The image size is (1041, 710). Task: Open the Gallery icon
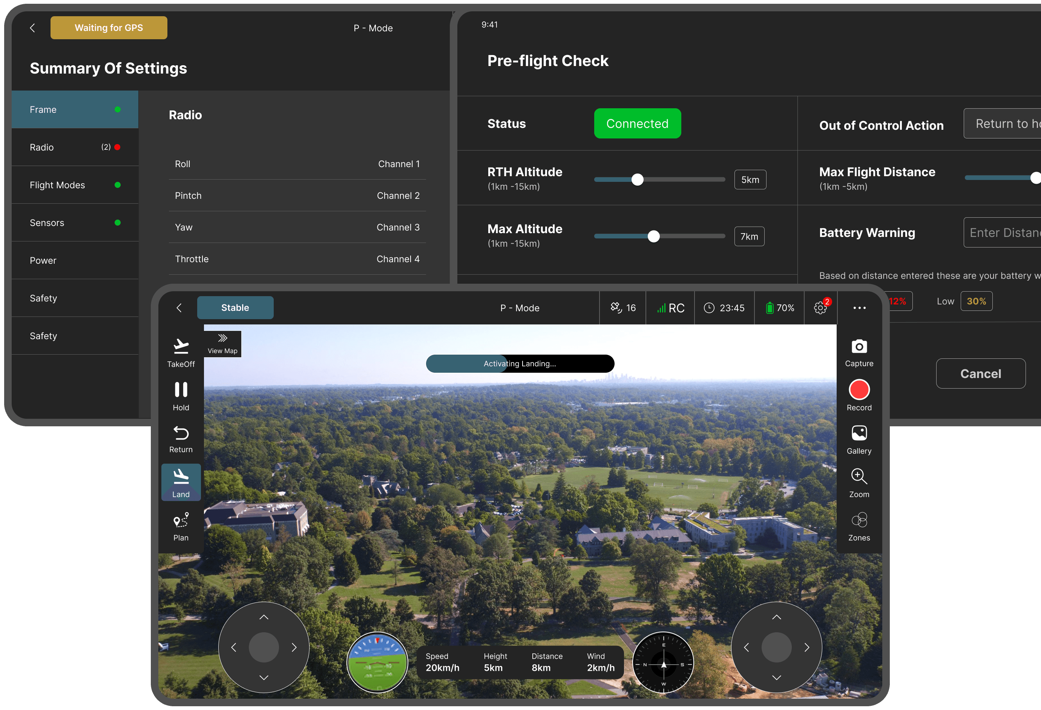point(859,433)
